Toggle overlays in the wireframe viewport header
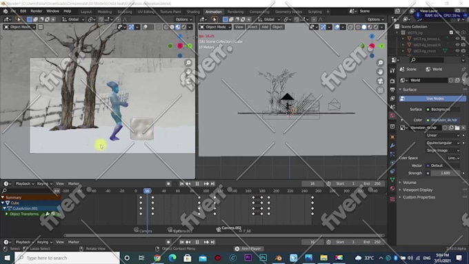The width and height of the screenshot is (469, 264). coord(337,27)
